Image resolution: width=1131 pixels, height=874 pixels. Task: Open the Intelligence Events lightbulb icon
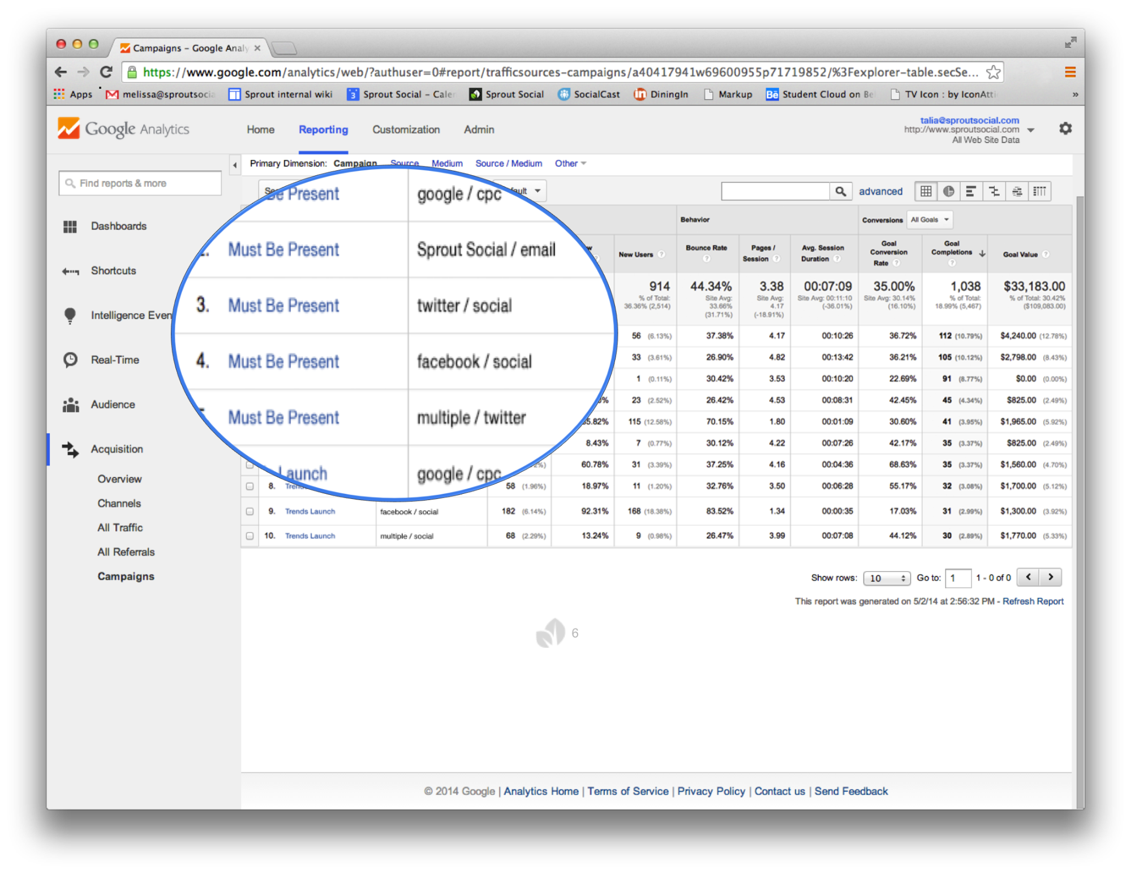70,315
